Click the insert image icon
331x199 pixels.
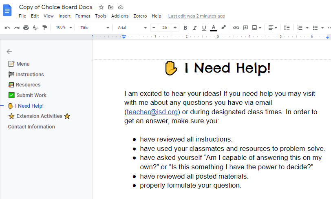coord(255,28)
